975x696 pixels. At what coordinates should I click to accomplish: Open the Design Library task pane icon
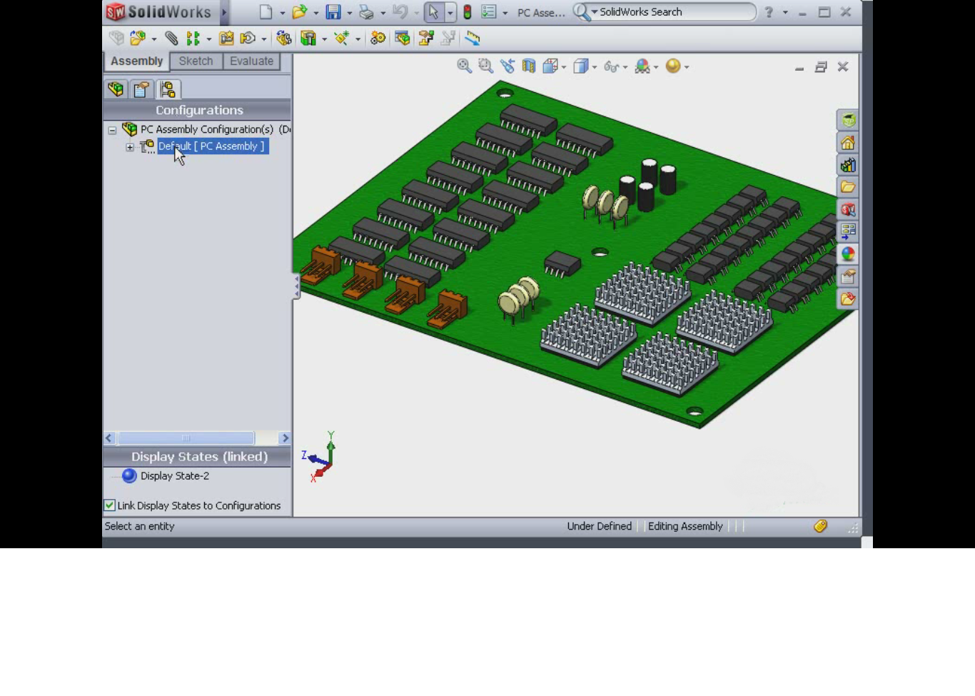tap(848, 166)
